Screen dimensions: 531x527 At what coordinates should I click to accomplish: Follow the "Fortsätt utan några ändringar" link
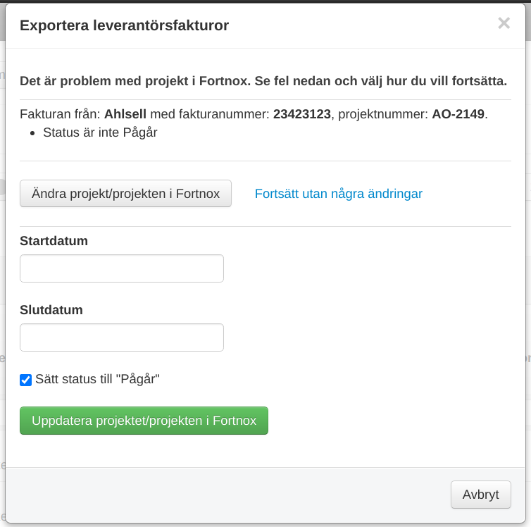click(x=339, y=193)
